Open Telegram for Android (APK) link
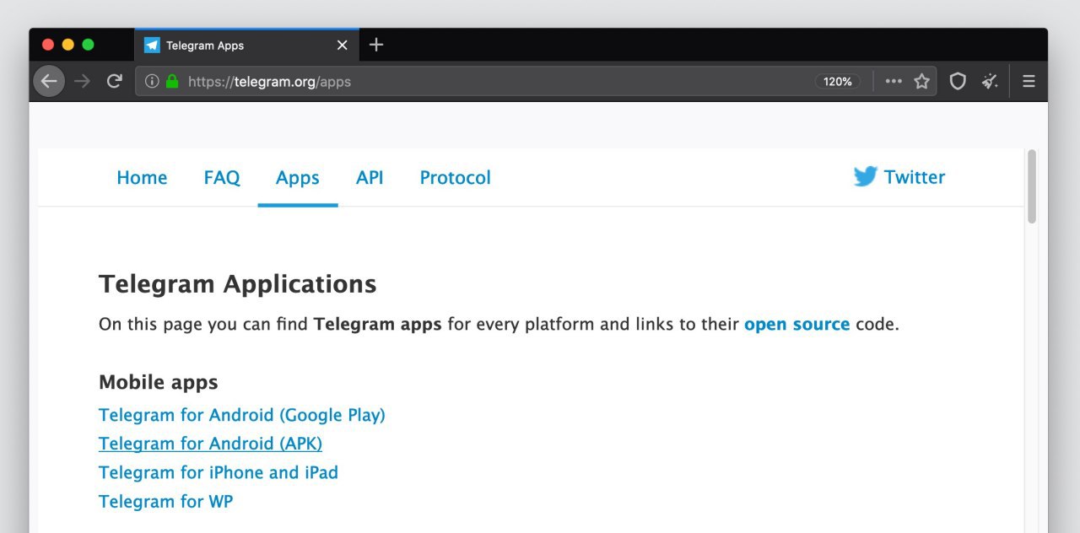The width and height of the screenshot is (1080, 533). (210, 444)
